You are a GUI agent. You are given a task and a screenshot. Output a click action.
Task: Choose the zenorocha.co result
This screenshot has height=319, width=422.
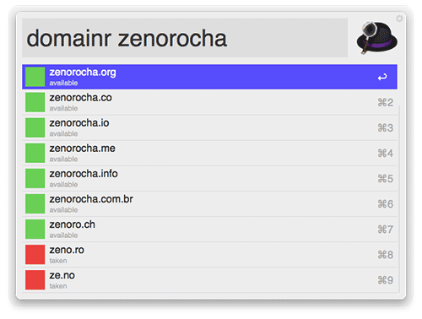point(209,102)
